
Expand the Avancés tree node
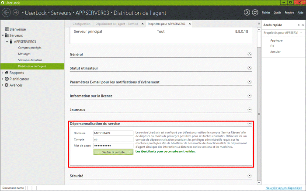(x=3, y=85)
